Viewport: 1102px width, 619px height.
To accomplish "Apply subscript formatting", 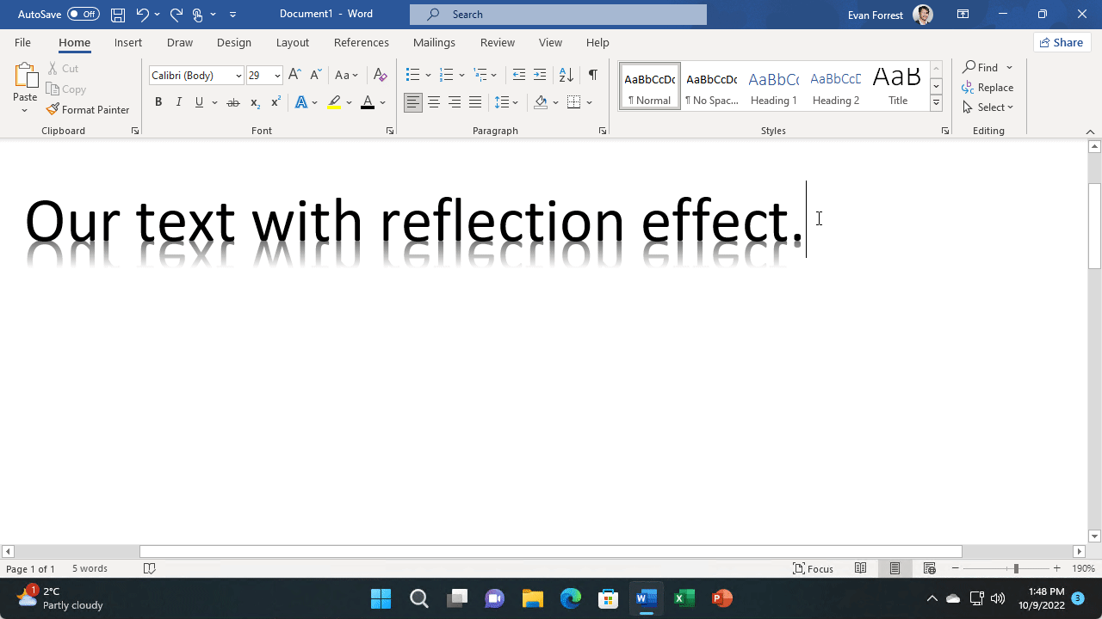I will pos(254,102).
